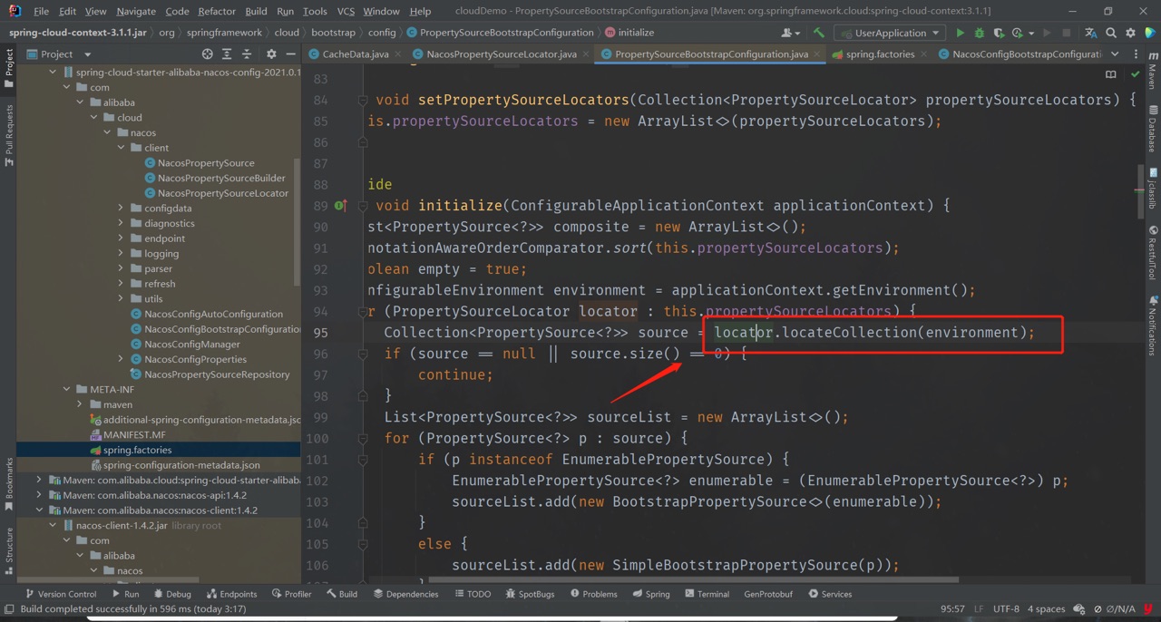Open the Terminal tool window
The image size is (1161, 622).
tap(707, 594)
